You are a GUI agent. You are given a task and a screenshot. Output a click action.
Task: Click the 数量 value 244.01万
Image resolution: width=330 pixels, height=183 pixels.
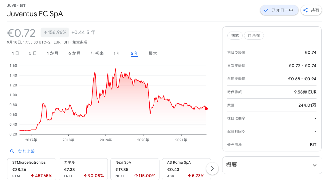click(x=307, y=105)
